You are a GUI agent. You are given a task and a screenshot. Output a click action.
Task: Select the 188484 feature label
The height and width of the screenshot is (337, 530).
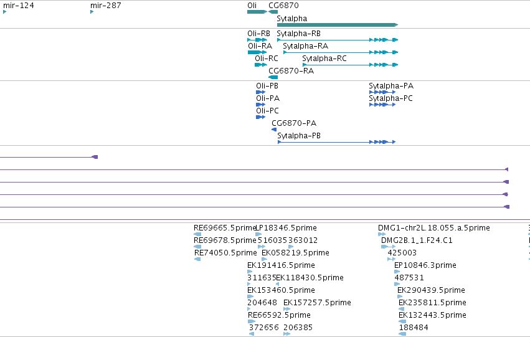point(414,328)
